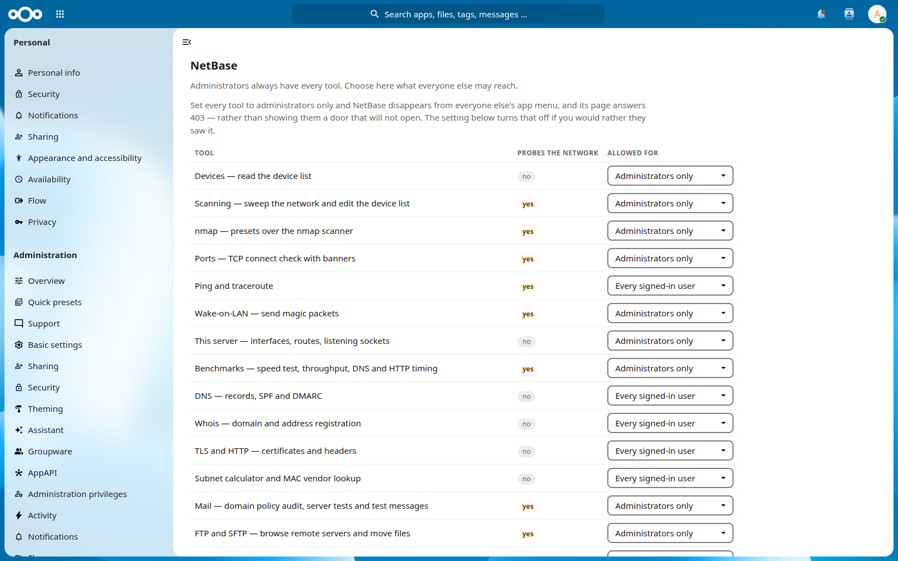Click the personal Security lock icon
The width and height of the screenshot is (898, 561).
pos(19,94)
